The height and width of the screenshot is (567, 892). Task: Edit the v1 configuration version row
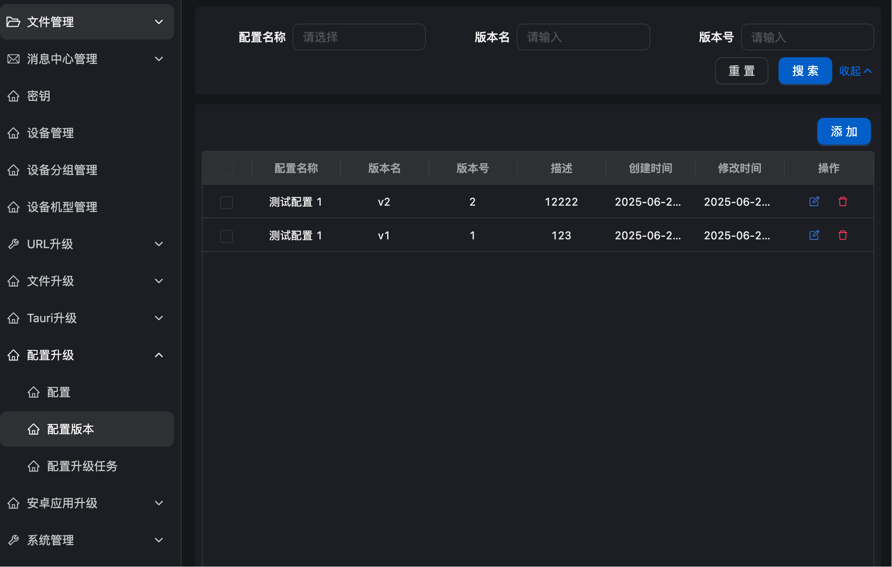[814, 235]
